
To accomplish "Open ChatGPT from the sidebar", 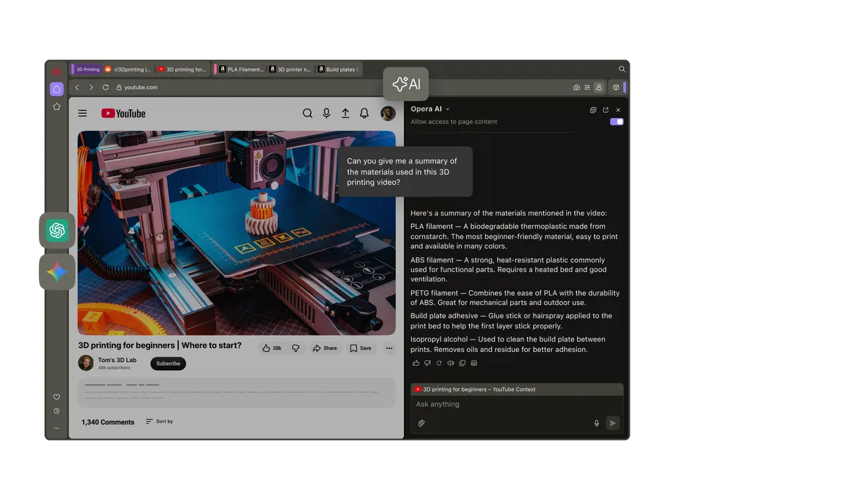I will [x=57, y=230].
